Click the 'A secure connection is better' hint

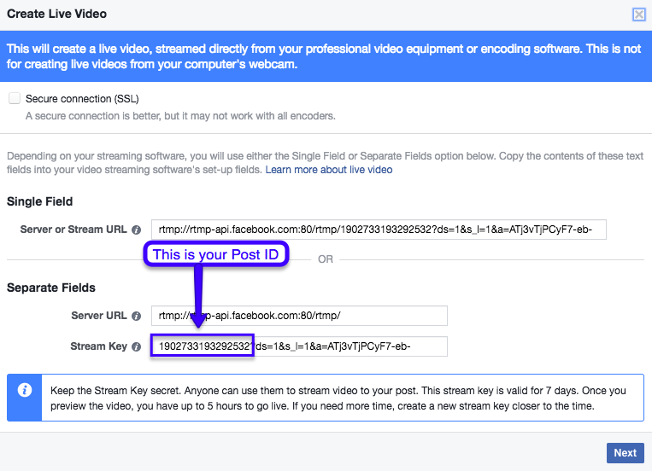coord(180,116)
